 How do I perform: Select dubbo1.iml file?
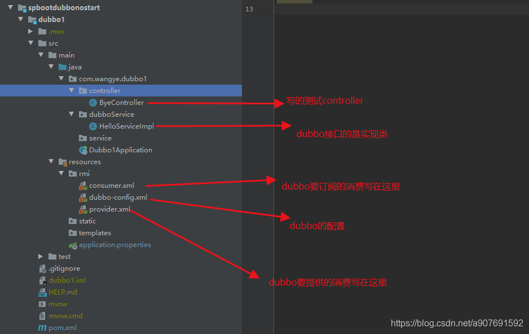[x=67, y=280]
